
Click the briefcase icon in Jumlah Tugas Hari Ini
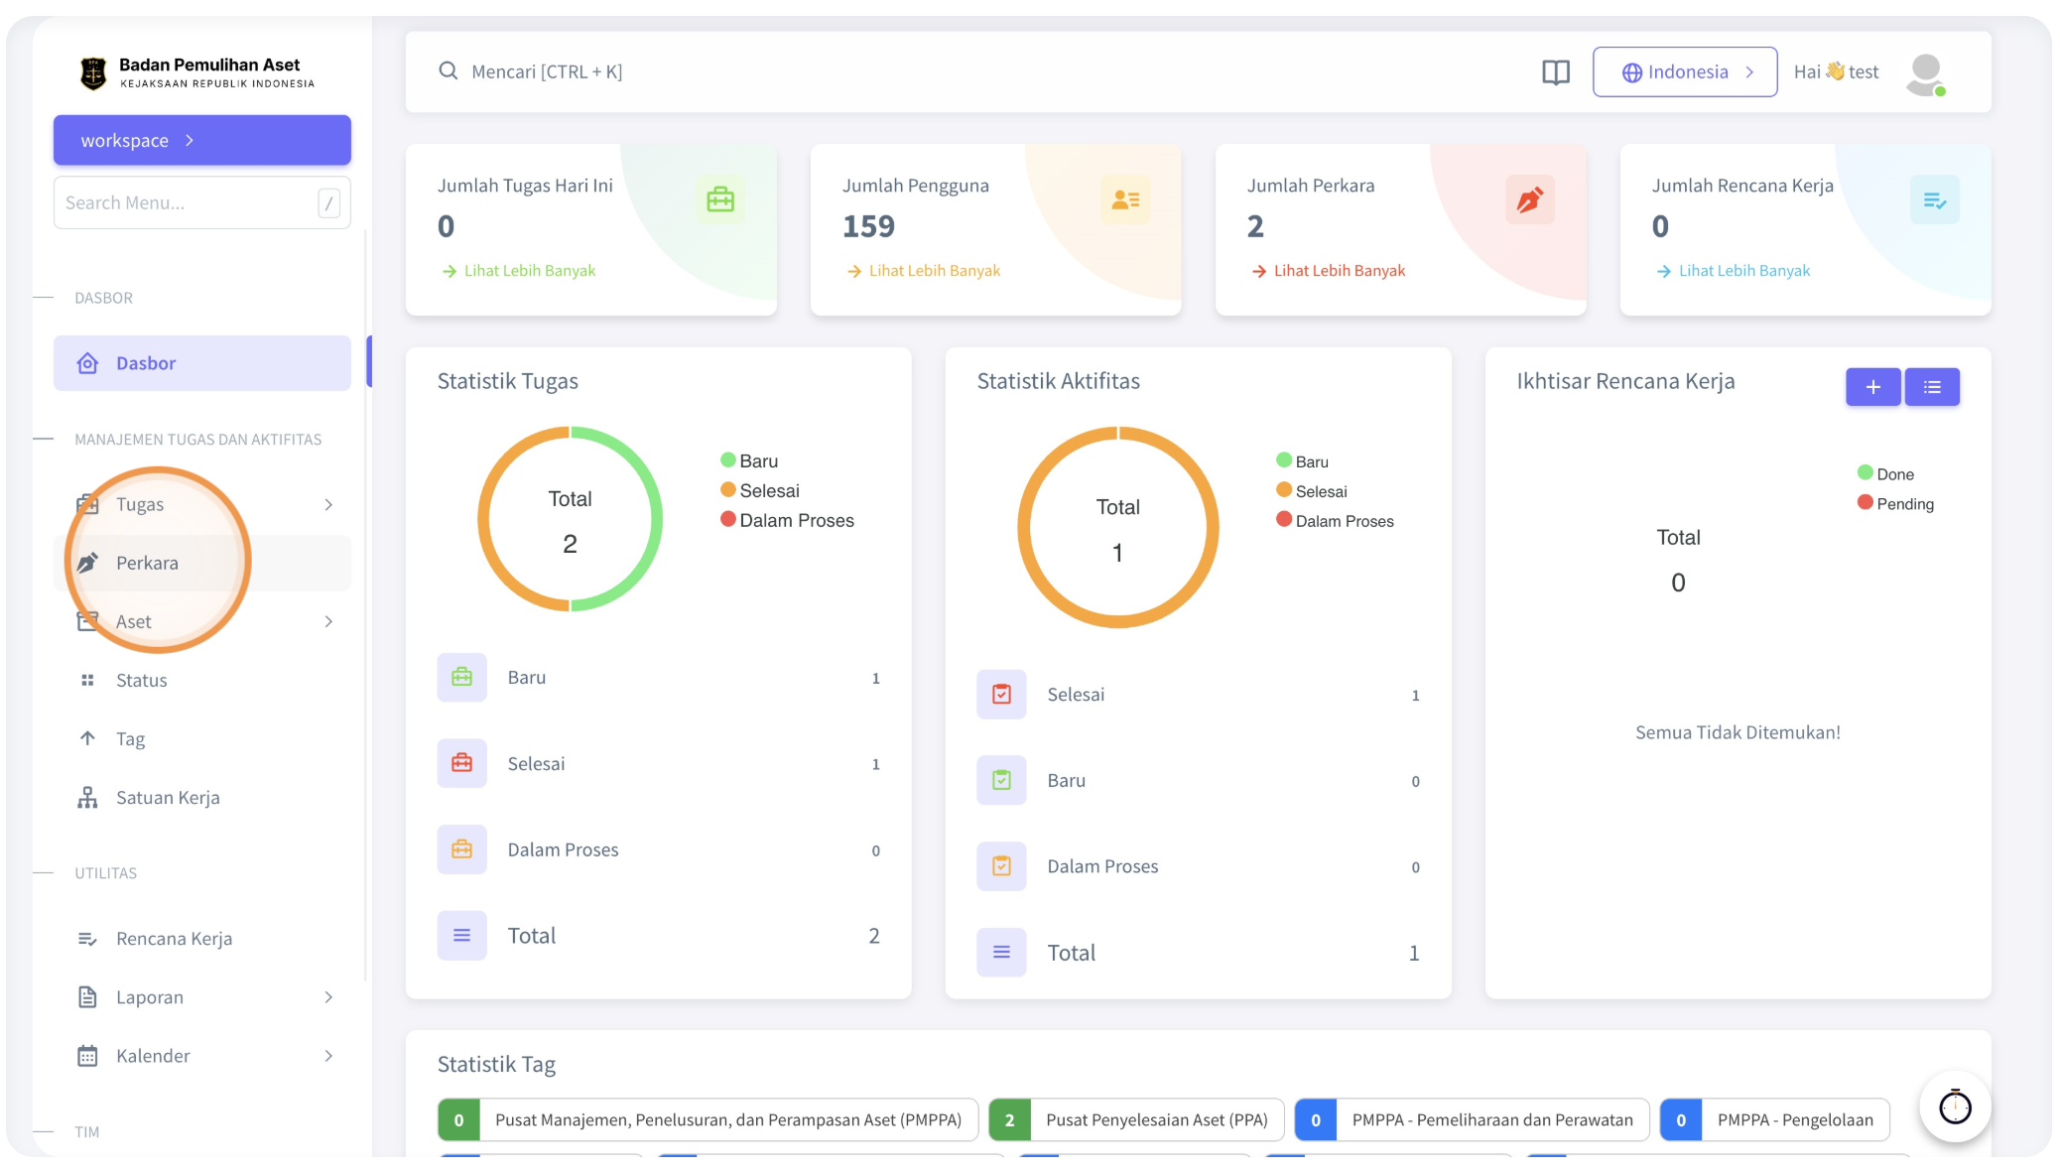720,199
